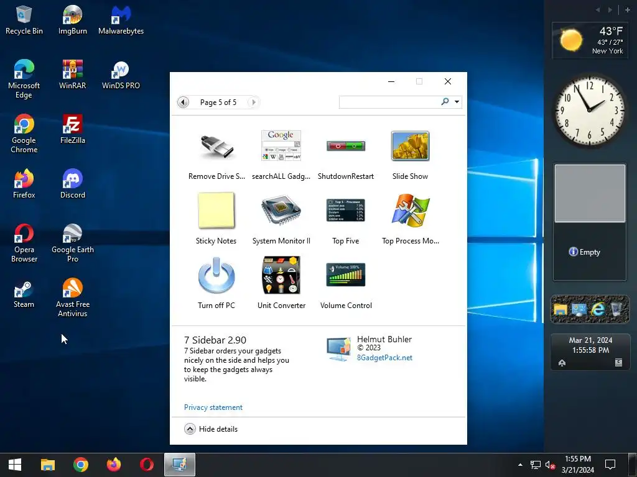
Task: Select the searchALL Gadget icon
Action: tap(281, 155)
